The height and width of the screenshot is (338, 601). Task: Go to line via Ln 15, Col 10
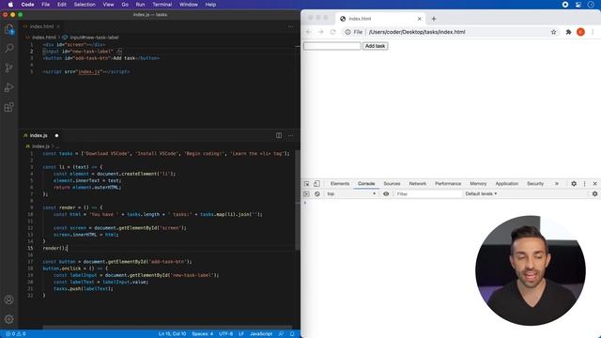(172, 334)
